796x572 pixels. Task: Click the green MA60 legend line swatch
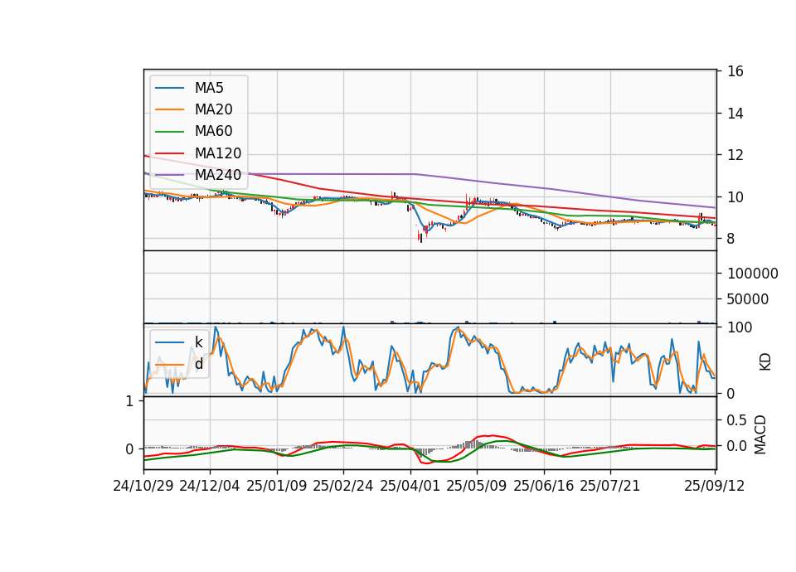click(169, 132)
